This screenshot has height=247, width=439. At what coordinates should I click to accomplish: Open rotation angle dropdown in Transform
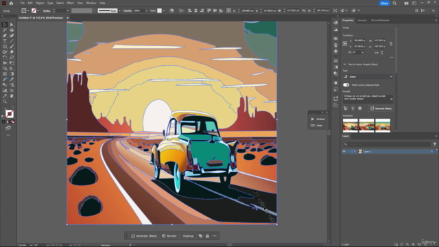point(363,52)
